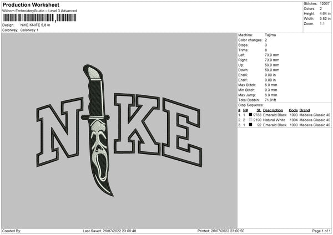Click the Stop Sequence heading

click(251, 105)
